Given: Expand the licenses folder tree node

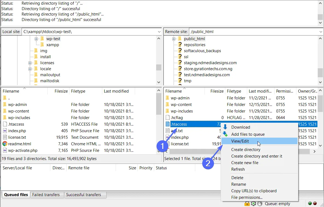Looking at the screenshot, I should [30, 63].
